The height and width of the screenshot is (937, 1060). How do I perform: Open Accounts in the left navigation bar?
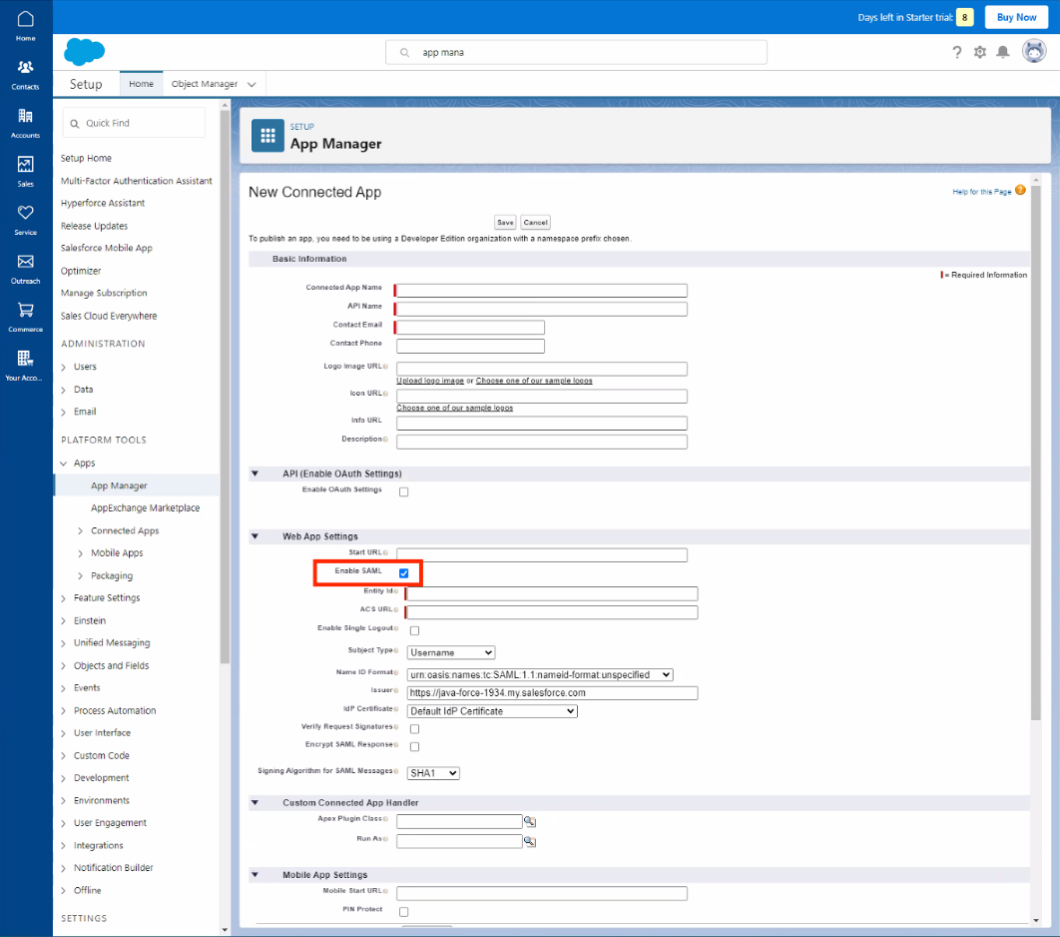click(x=26, y=123)
